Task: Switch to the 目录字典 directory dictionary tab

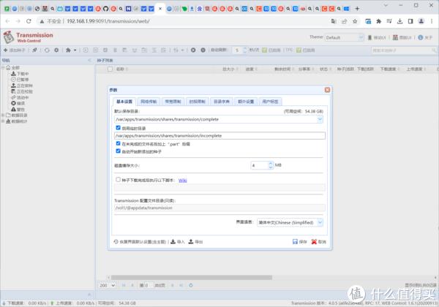Action: 222,102
